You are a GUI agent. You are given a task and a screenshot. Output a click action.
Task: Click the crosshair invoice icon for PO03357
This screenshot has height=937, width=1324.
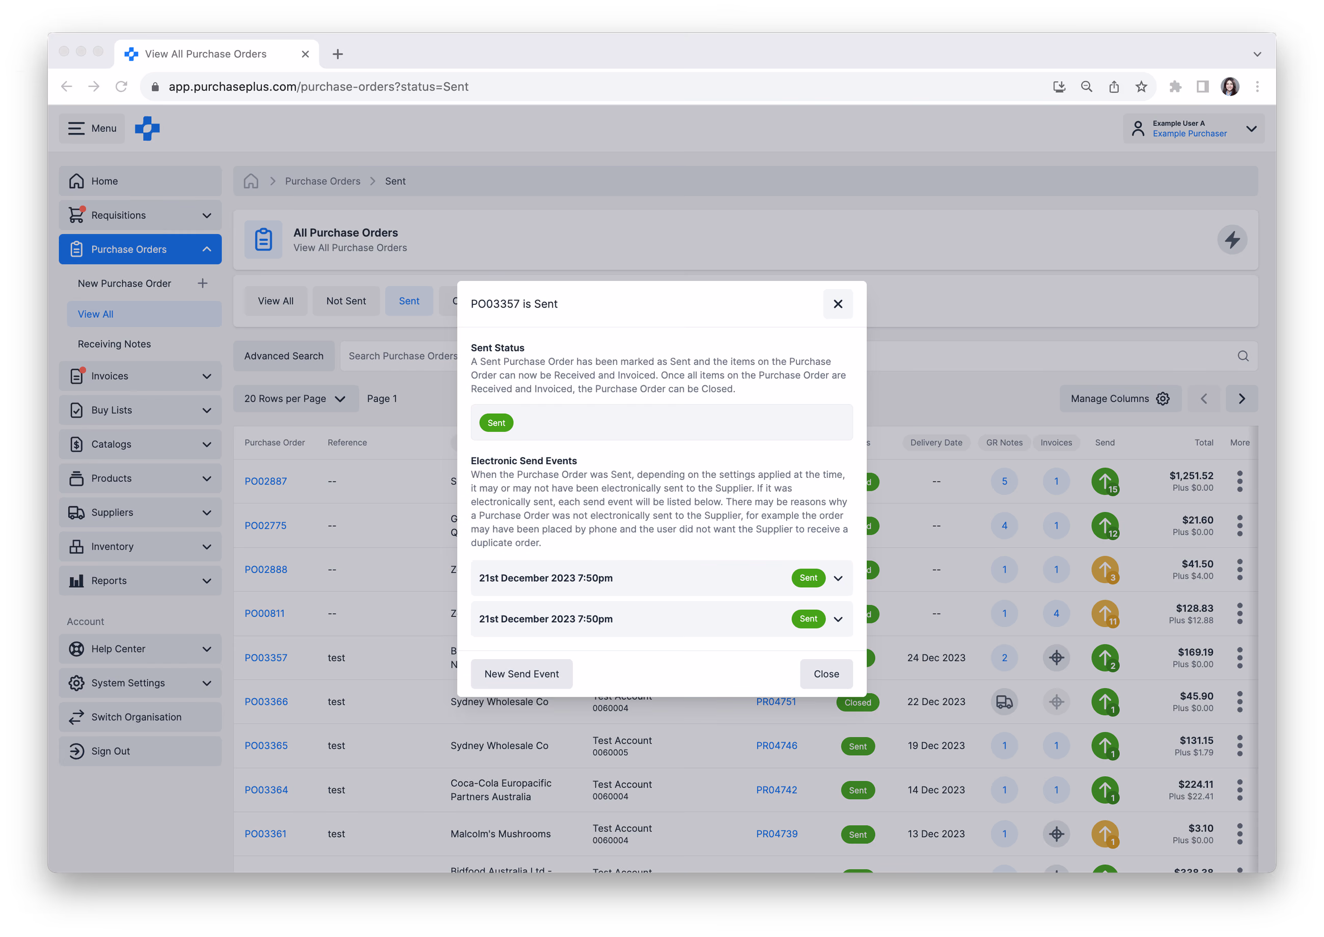pyautogui.click(x=1056, y=658)
